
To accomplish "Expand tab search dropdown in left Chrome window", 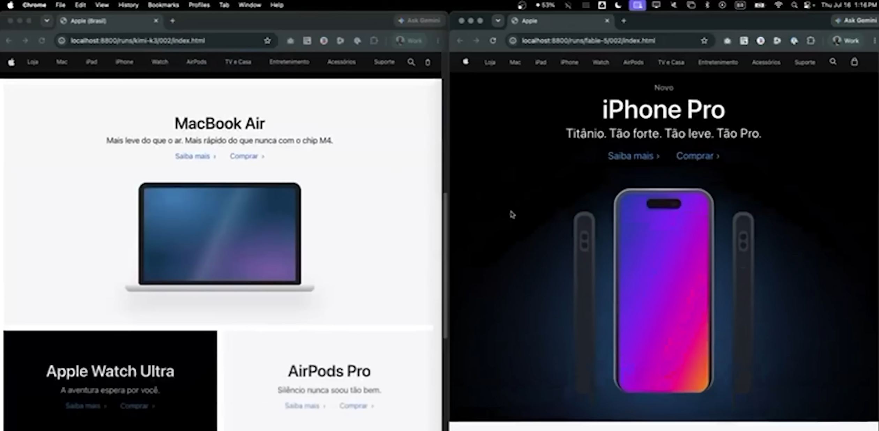I will [46, 21].
